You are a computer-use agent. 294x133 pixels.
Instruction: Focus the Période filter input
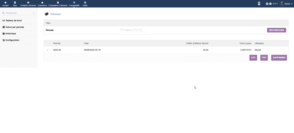(133, 30)
